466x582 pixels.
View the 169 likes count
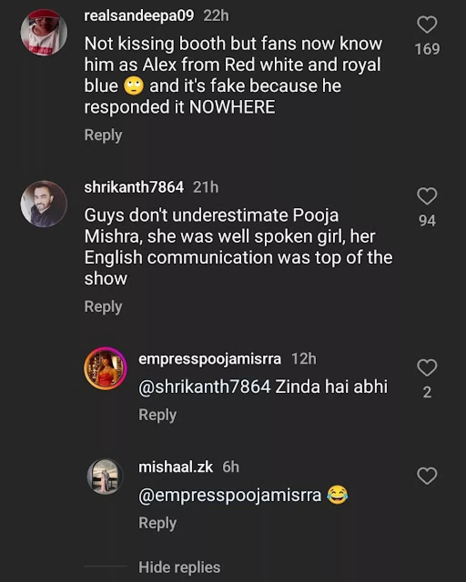(427, 49)
